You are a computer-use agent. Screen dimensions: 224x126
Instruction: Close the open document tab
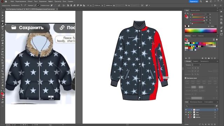(x=57, y=9)
